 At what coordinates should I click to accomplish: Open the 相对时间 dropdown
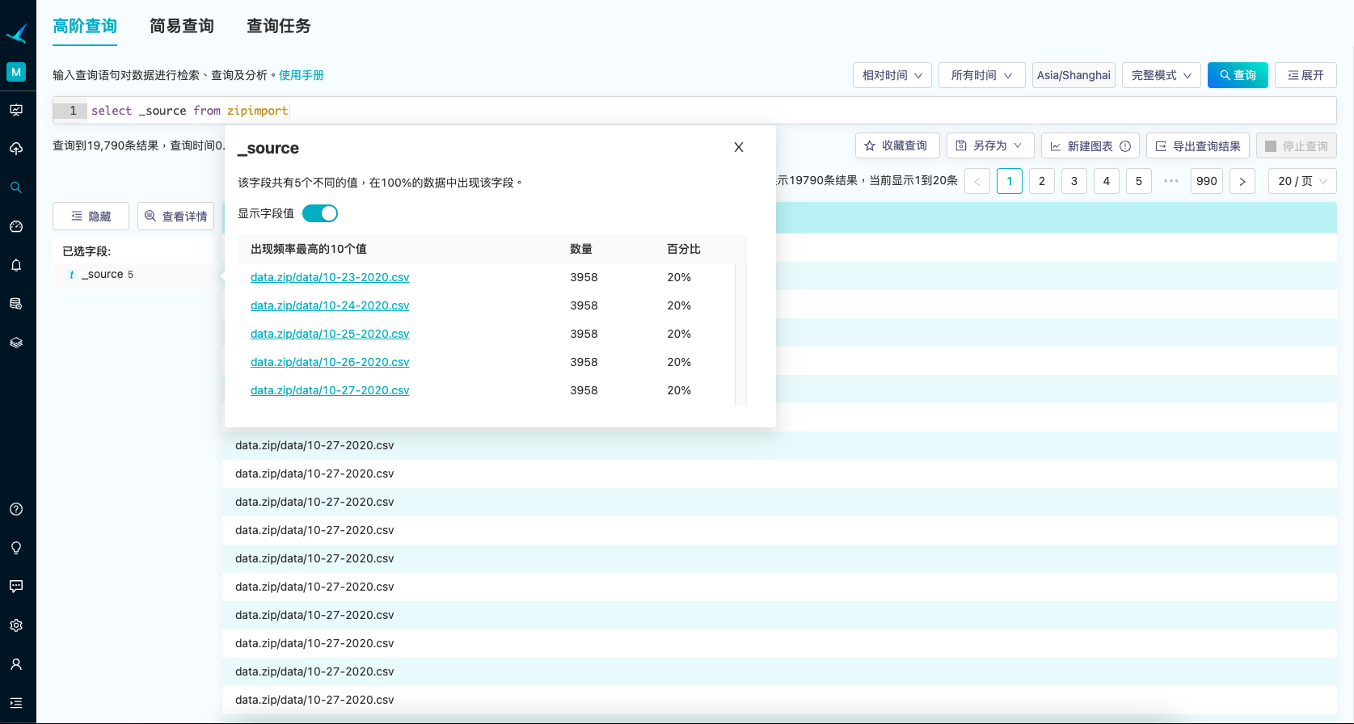(x=892, y=75)
